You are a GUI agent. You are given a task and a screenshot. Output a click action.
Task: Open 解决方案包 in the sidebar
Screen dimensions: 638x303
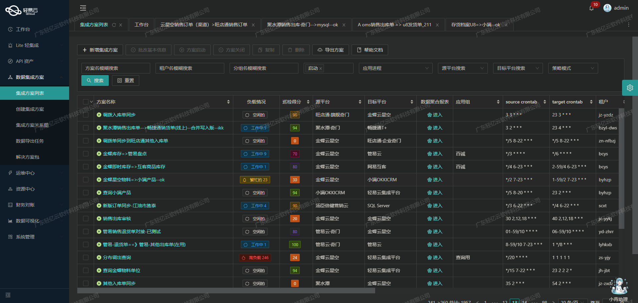pos(35,157)
